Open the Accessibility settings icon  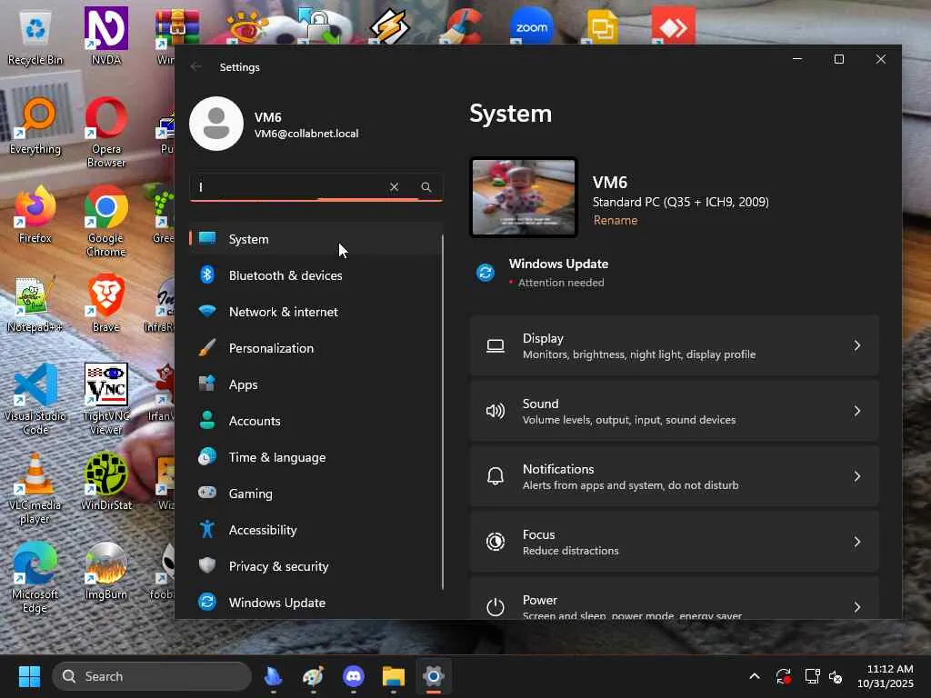click(207, 530)
